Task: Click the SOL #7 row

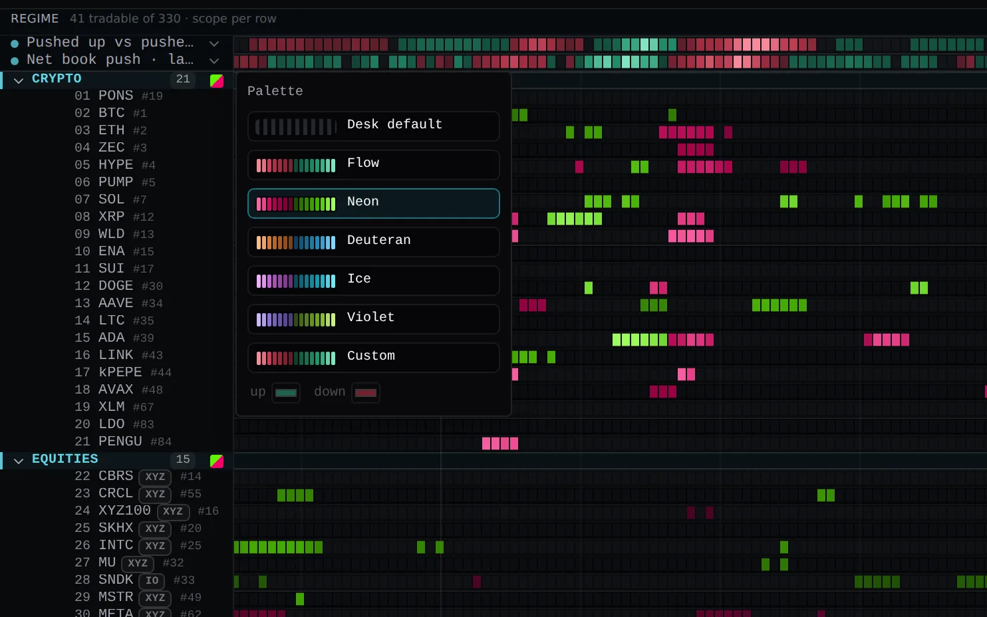Action: tap(117, 199)
